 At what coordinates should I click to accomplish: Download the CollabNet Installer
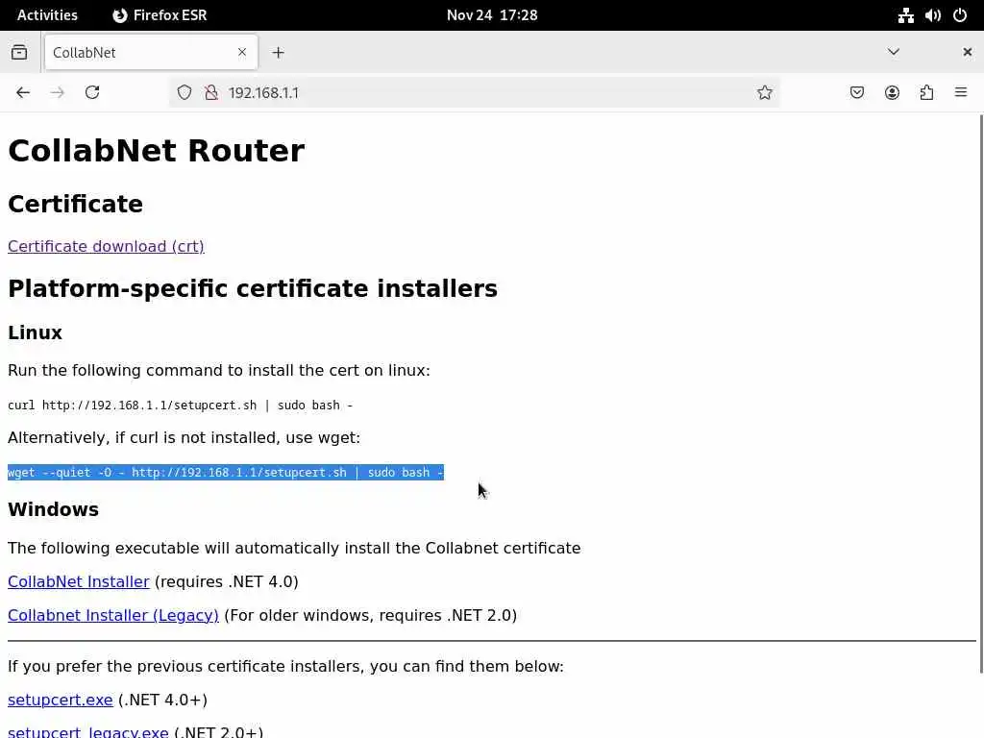(79, 581)
